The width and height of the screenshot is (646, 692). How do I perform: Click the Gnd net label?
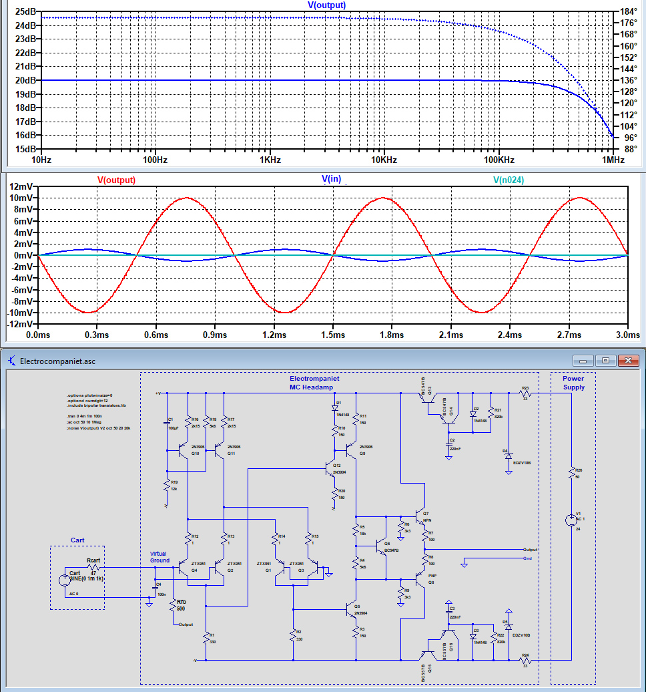click(x=527, y=558)
